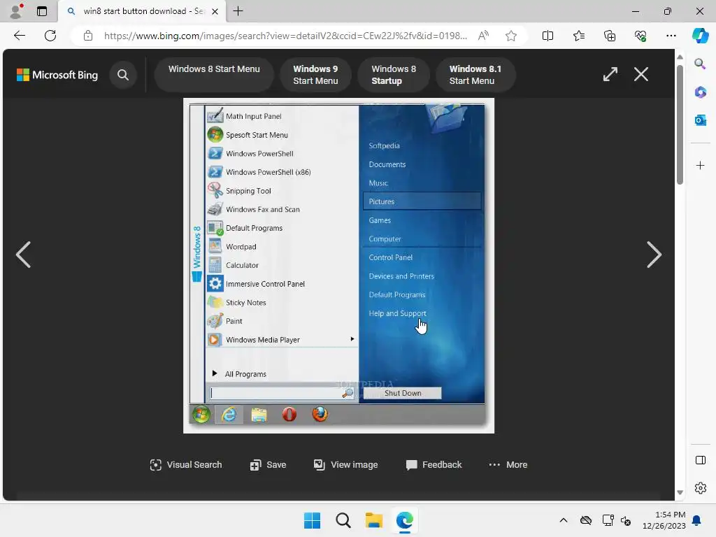Open the split screen icon
The height and width of the screenshot is (537, 716).
547,36
